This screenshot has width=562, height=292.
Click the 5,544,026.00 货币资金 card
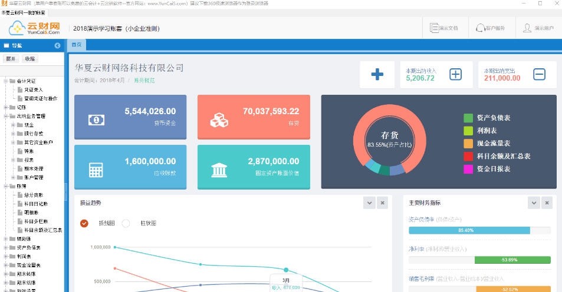[x=130, y=117]
